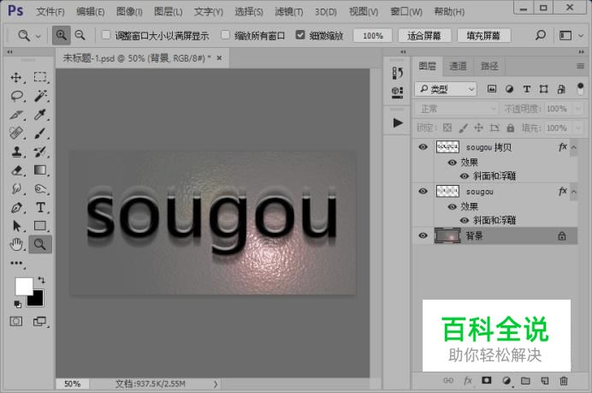
Task: Select the History Brush tool
Action: click(40, 152)
